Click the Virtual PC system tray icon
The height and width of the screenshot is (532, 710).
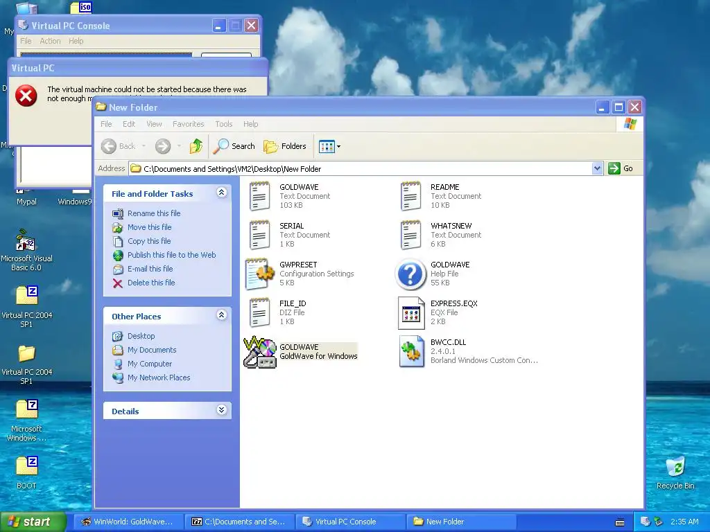[646, 522]
